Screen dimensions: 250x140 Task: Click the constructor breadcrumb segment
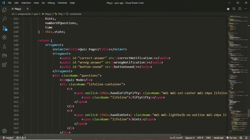tap(74, 14)
